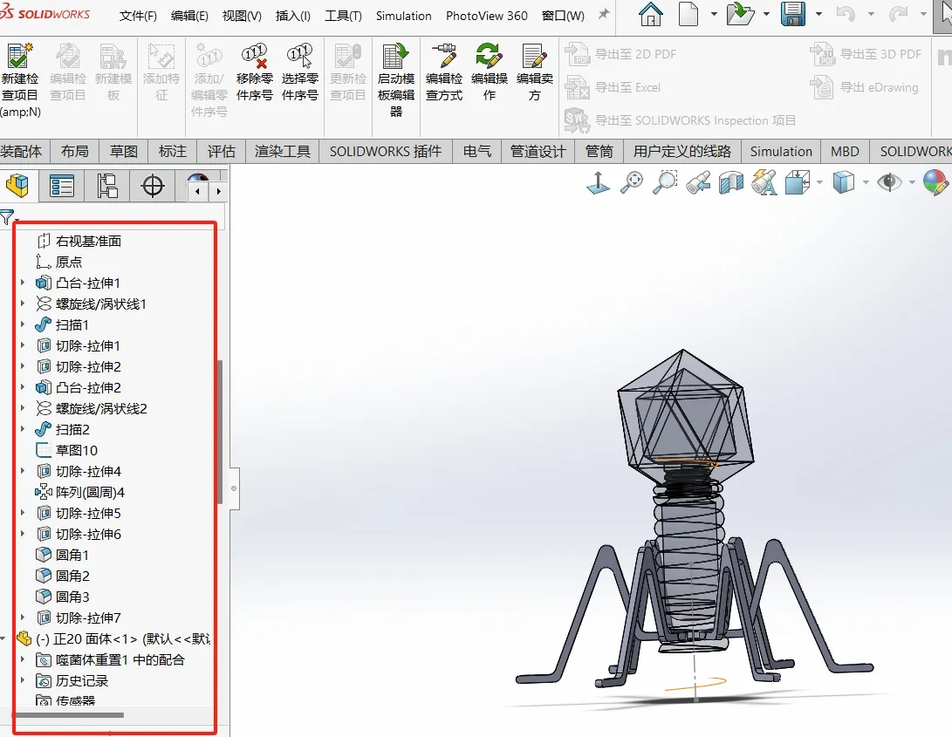Expand the 凸台-拉伸1 feature

click(23, 283)
